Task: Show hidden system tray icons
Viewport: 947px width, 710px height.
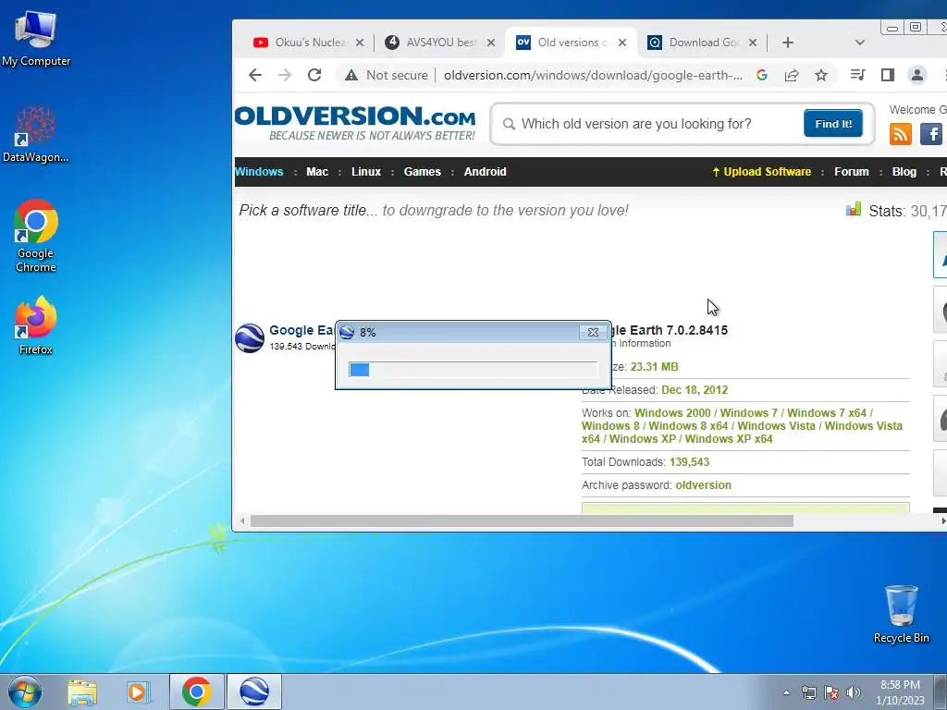Action: [x=786, y=692]
